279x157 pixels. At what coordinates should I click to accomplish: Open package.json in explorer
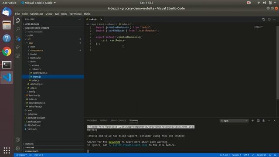[34, 122]
